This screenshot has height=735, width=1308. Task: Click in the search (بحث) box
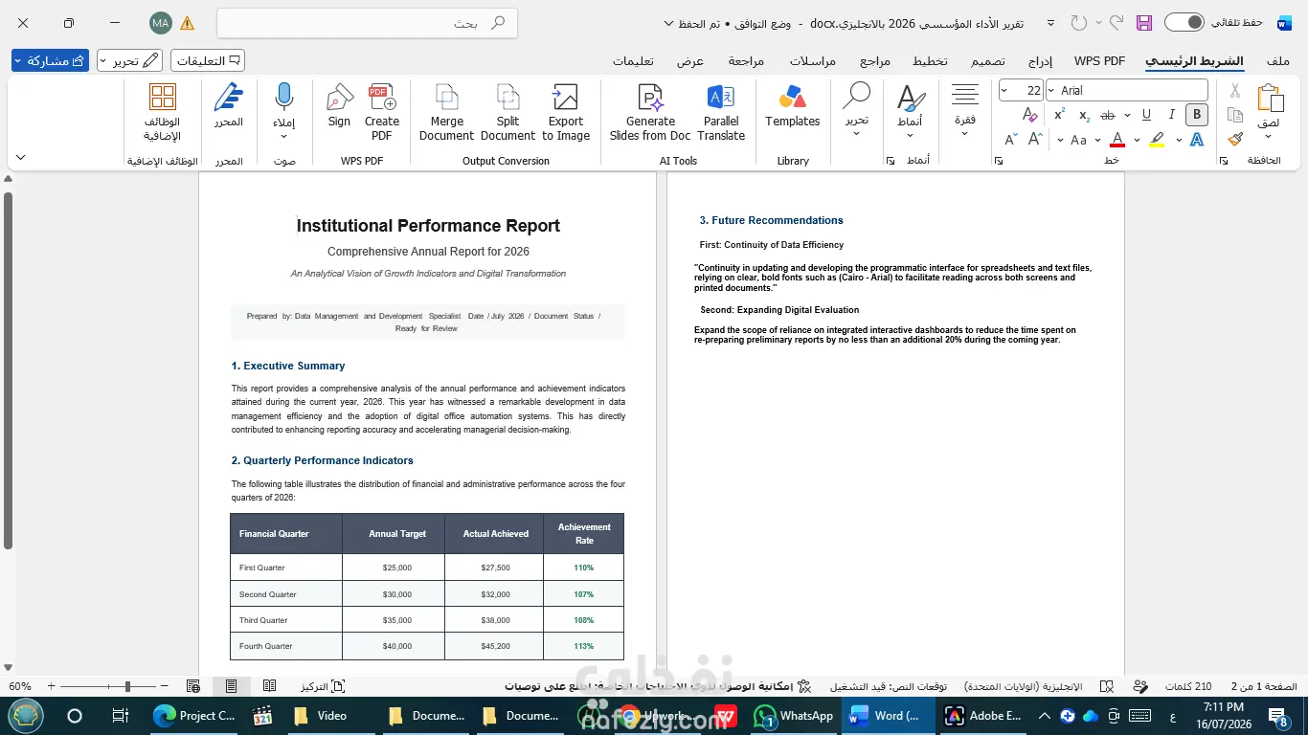click(x=368, y=23)
